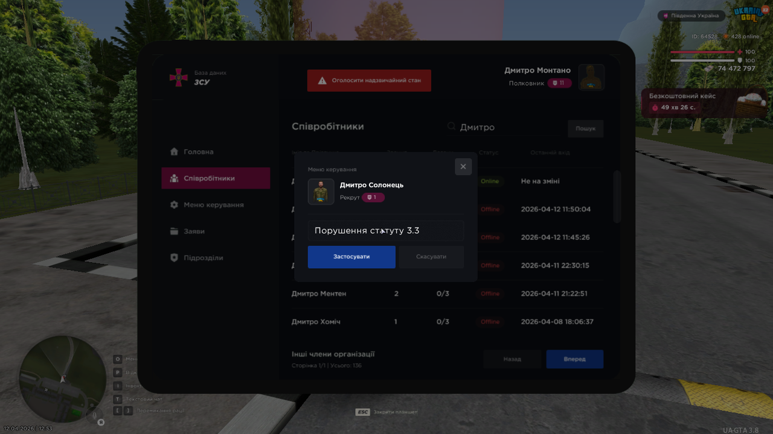Click the health cross icon
The width and height of the screenshot is (773, 434).
(740, 52)
